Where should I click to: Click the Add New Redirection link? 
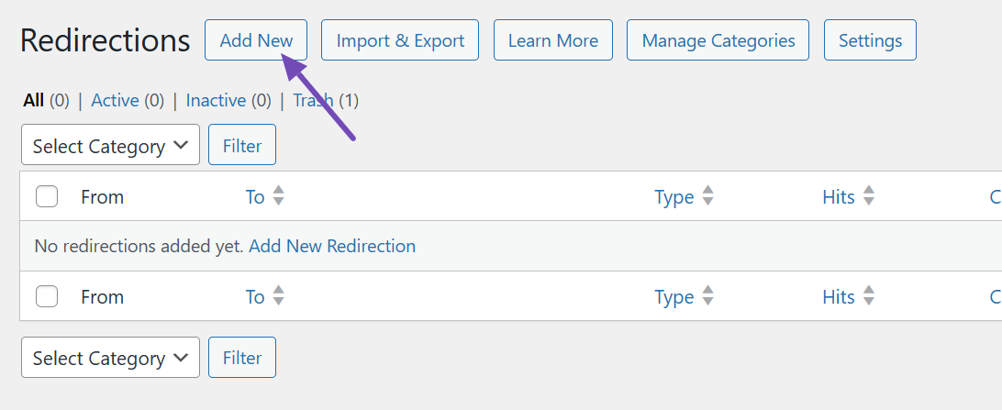pyautogui.click(x=332, y=246)
